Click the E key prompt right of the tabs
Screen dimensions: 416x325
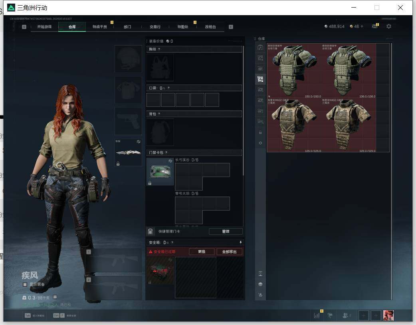[231, 27]
